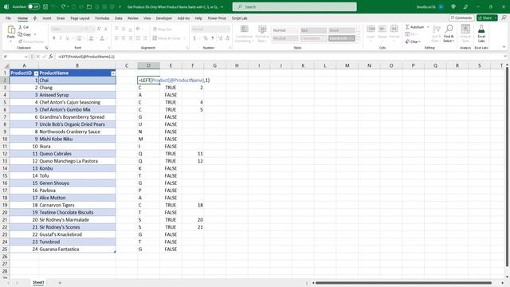
Task: Click the Save icon in title bar
Action: pos(45,6)
